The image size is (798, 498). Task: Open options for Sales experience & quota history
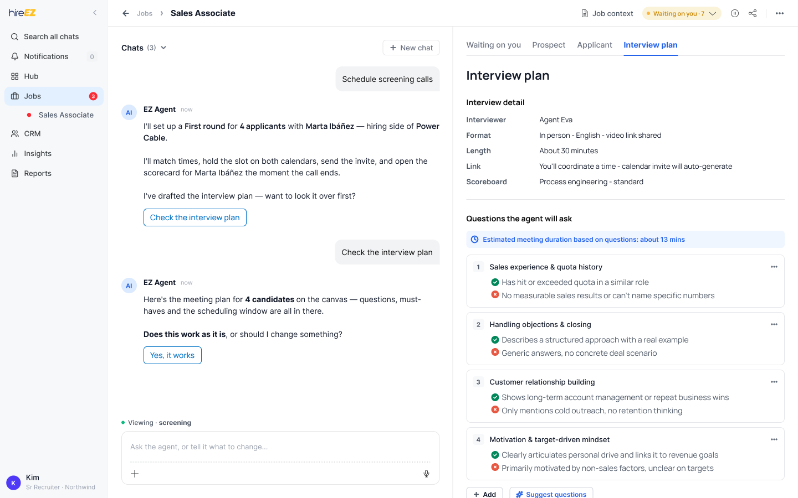click(774, 267)
